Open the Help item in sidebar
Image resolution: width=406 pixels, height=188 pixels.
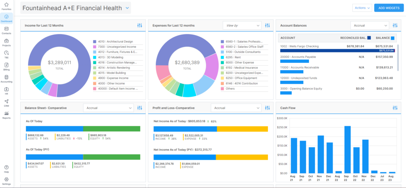pyautogui.click(x=6, y=169)
